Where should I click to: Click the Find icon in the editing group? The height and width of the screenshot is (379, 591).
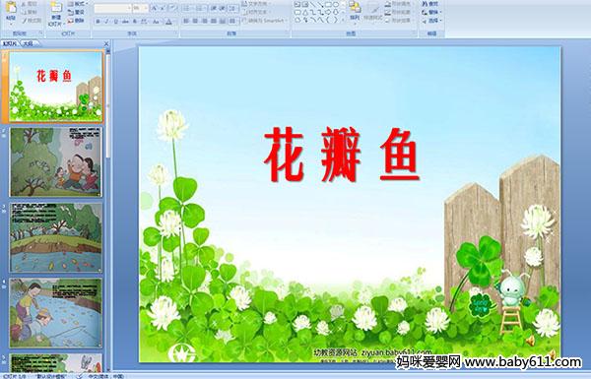point(429,4)
